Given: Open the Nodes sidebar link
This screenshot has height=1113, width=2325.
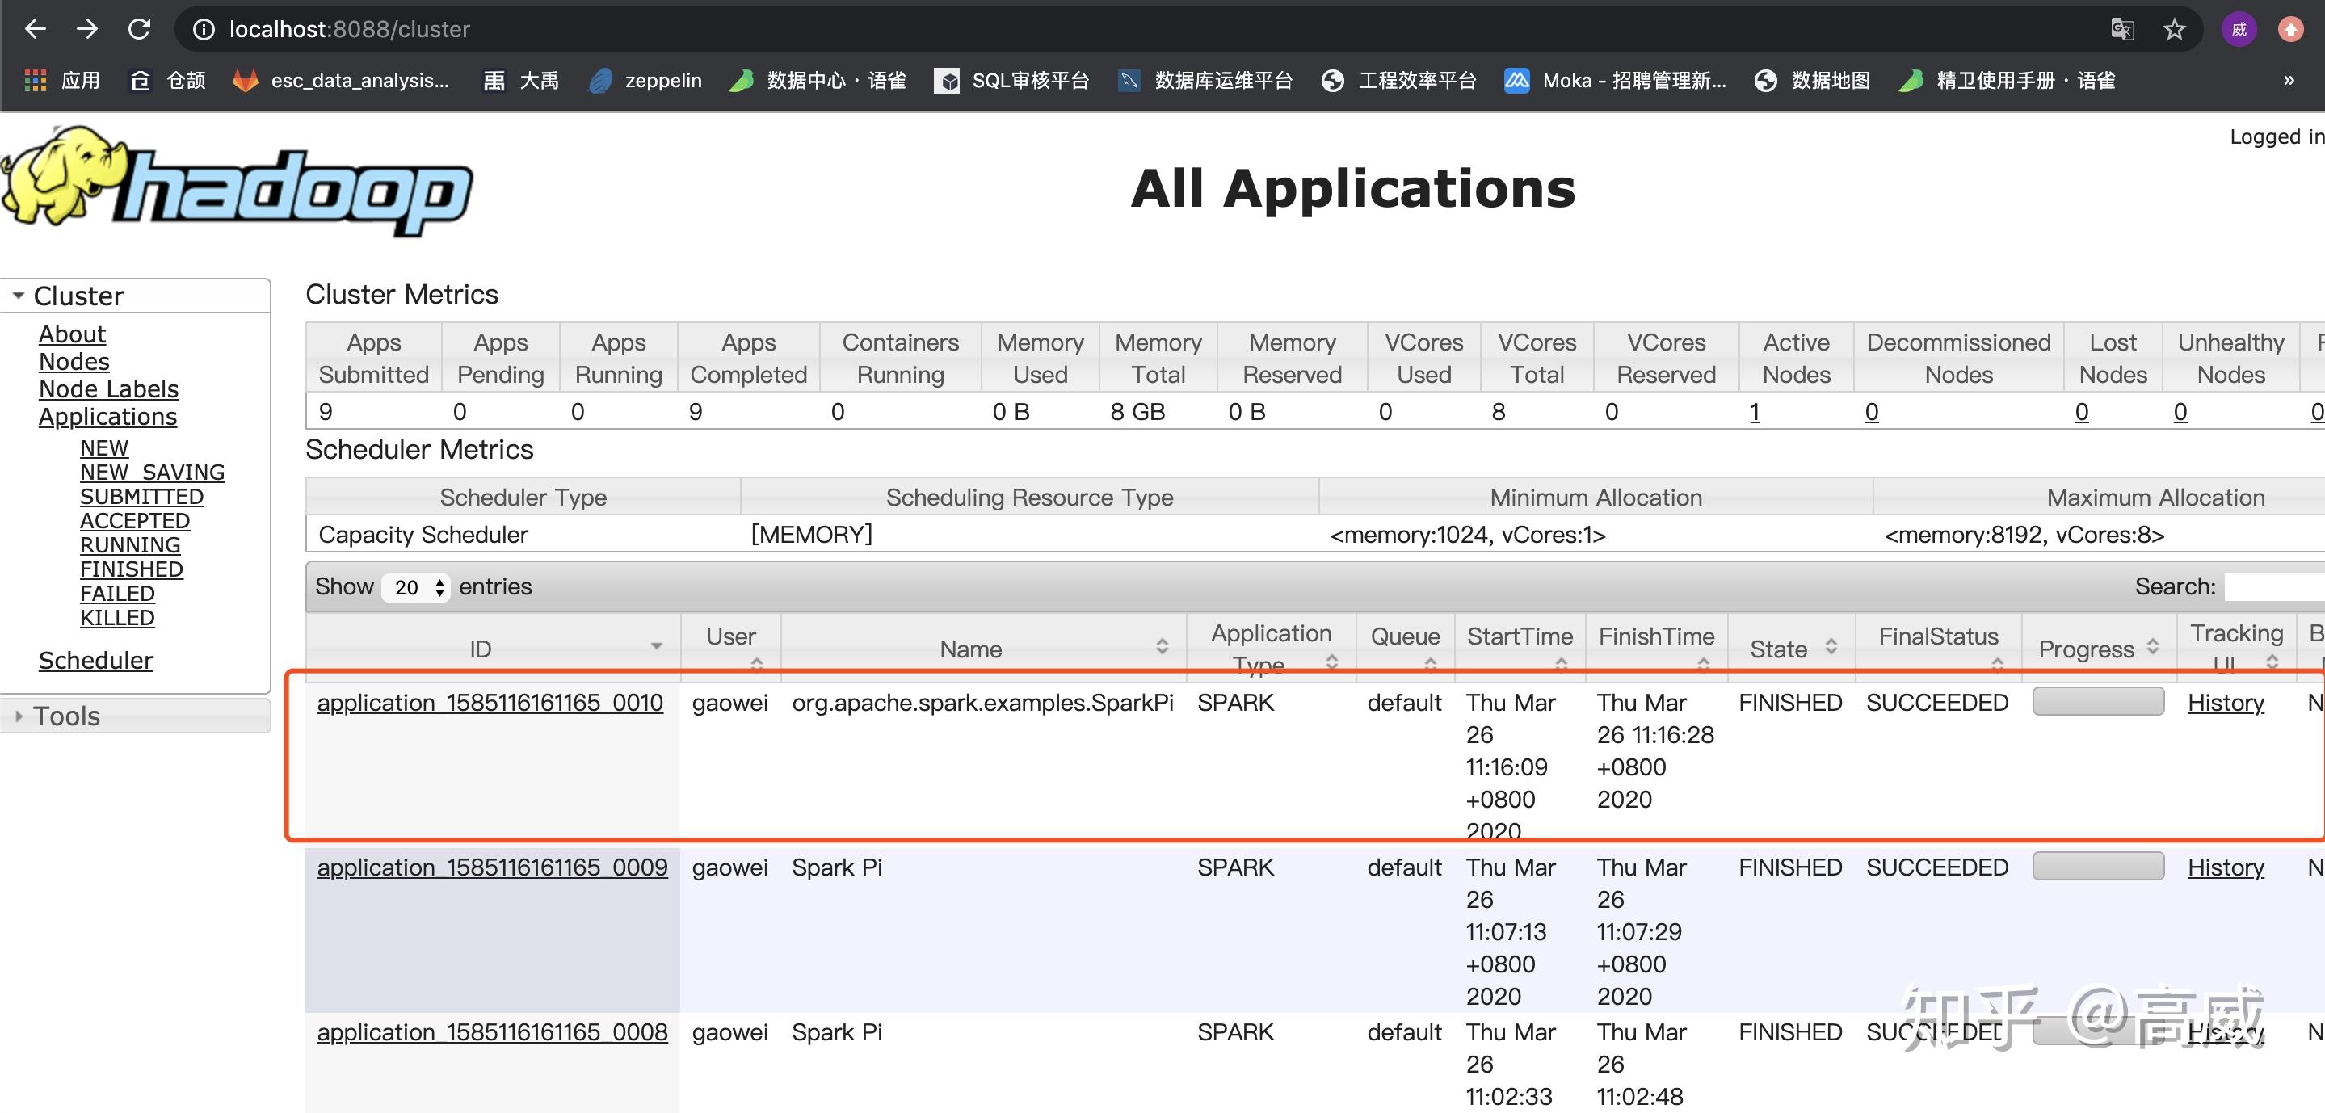Looking at the screenshot, I should [74, 362].
